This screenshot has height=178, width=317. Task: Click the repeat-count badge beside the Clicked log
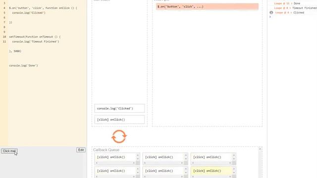(x=271, y=12)
